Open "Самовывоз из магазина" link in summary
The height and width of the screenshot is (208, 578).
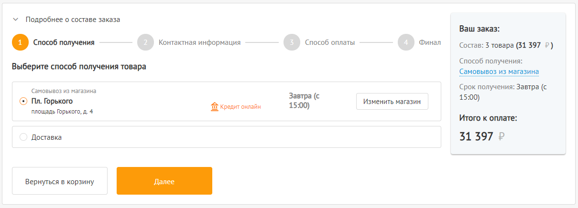tap(499, 72)
